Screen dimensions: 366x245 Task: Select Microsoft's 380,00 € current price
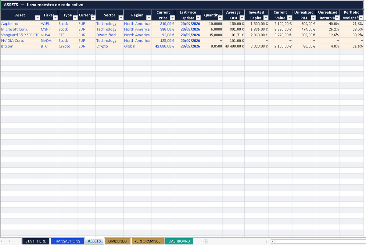coord(163,29)
